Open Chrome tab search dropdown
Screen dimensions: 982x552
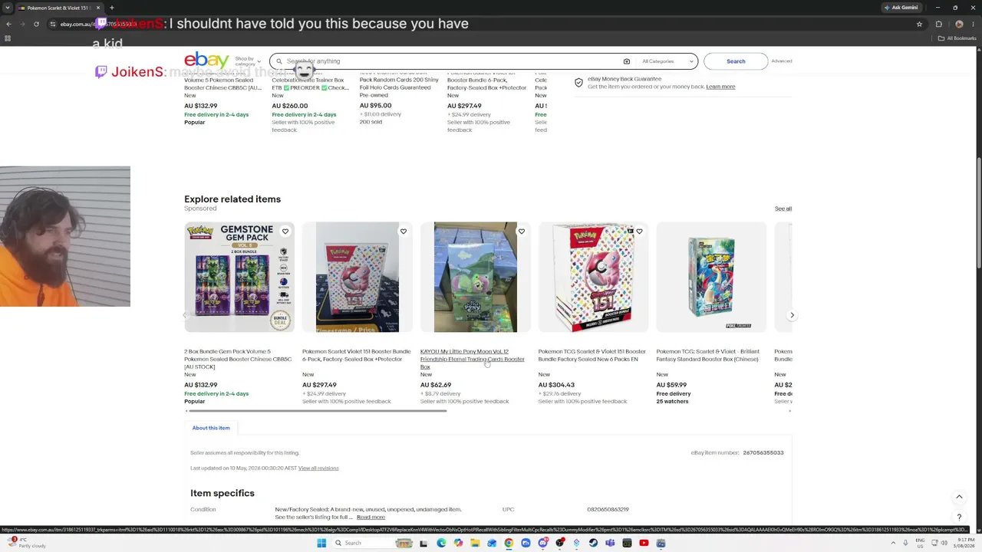pyautogui.click(x=8, y=8)
